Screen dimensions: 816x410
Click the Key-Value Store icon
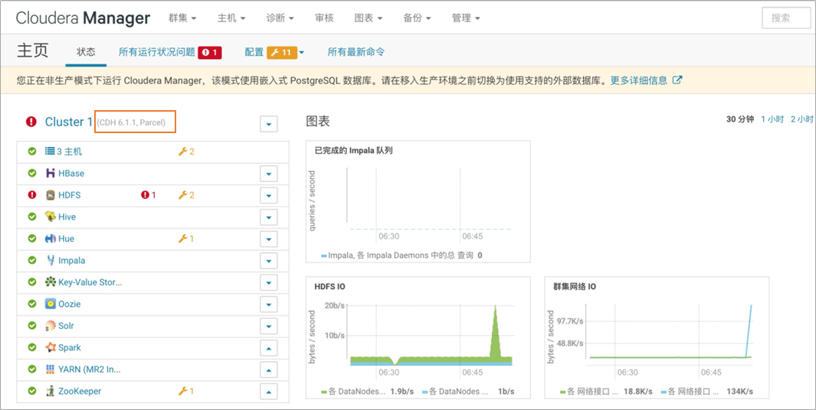[51, 282]
